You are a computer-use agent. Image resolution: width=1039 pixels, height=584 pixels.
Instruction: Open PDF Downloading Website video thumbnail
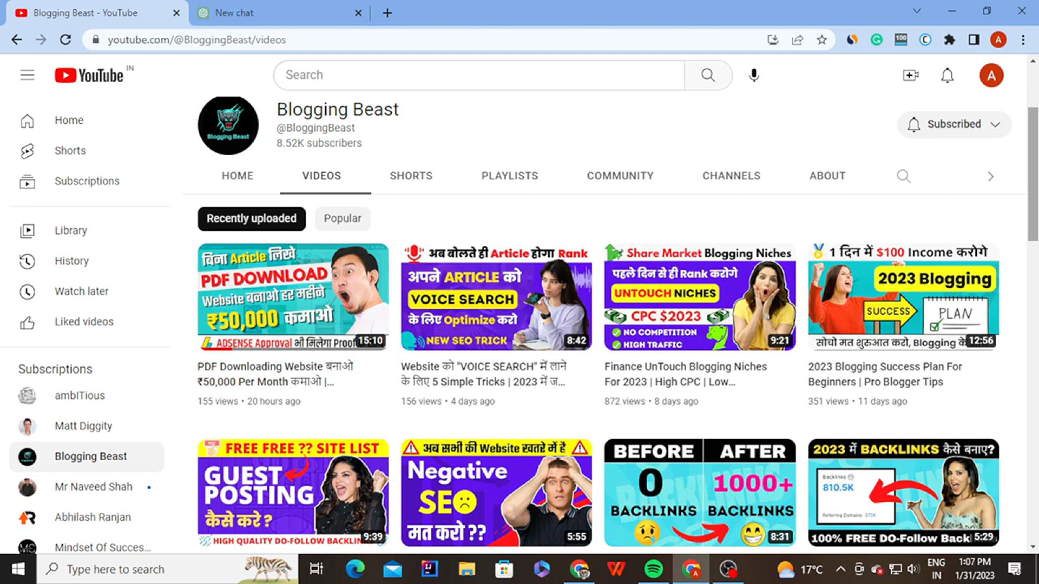click(x=293, y=297)
